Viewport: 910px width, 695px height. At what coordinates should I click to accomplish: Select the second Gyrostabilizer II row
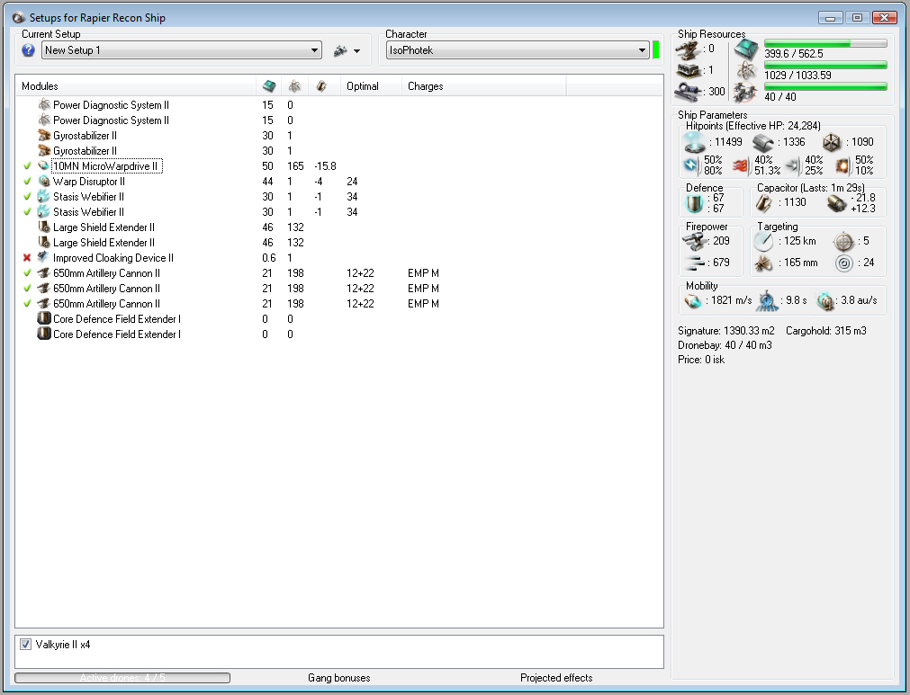coord(339,151)
